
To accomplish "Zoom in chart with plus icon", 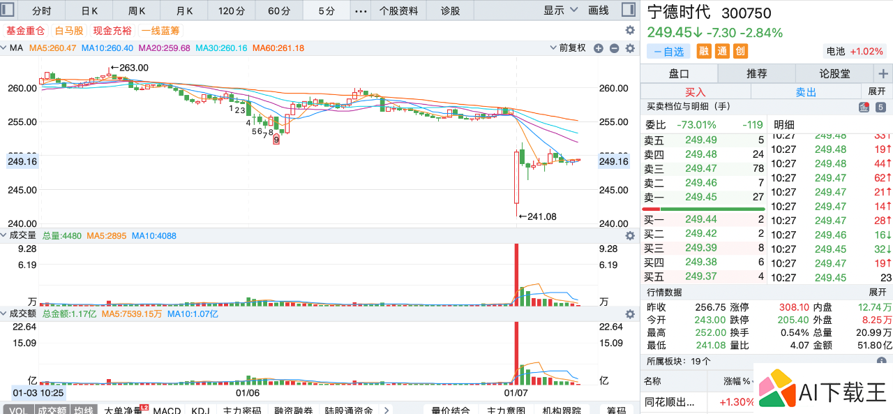I will pyautogui.click(x=599, y=48).
